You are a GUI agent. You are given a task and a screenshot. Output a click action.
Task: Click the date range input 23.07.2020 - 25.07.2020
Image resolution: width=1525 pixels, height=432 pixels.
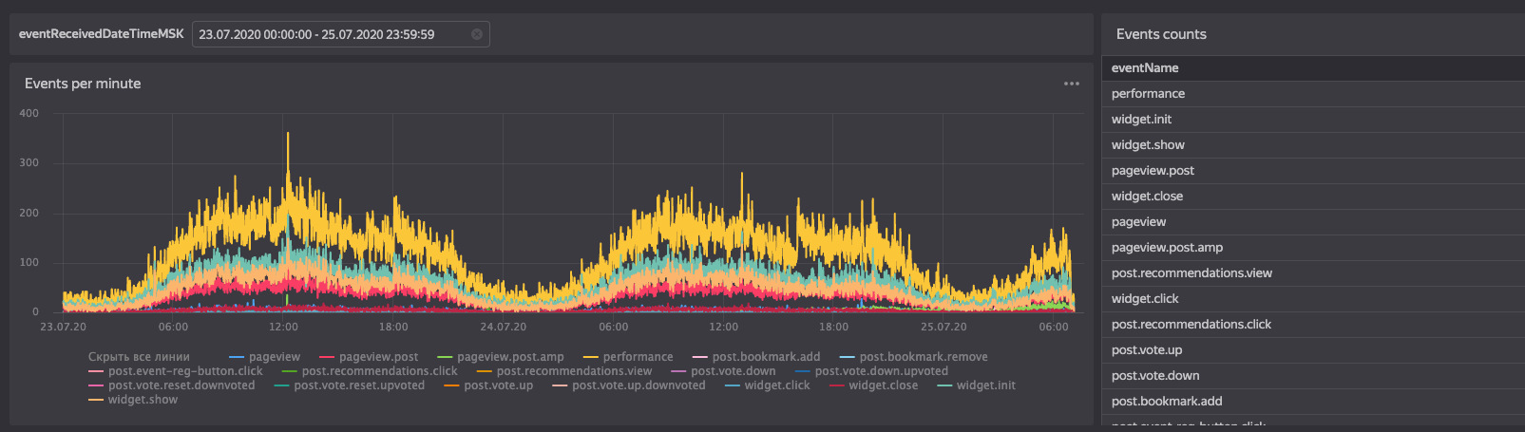click(x=341, y=34)
